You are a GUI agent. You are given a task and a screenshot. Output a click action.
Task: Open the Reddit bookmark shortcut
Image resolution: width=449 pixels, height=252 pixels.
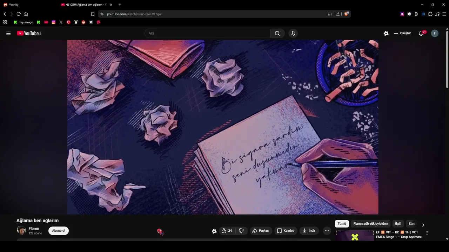click(x=83, y=22)
